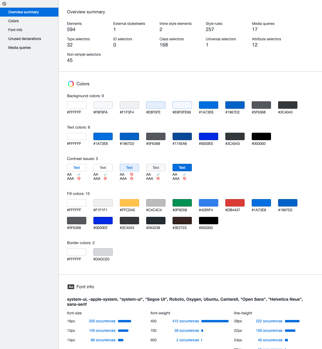Click the red fail icon beside AAA rating
The image size is (322, 349).
coord(79,179)
